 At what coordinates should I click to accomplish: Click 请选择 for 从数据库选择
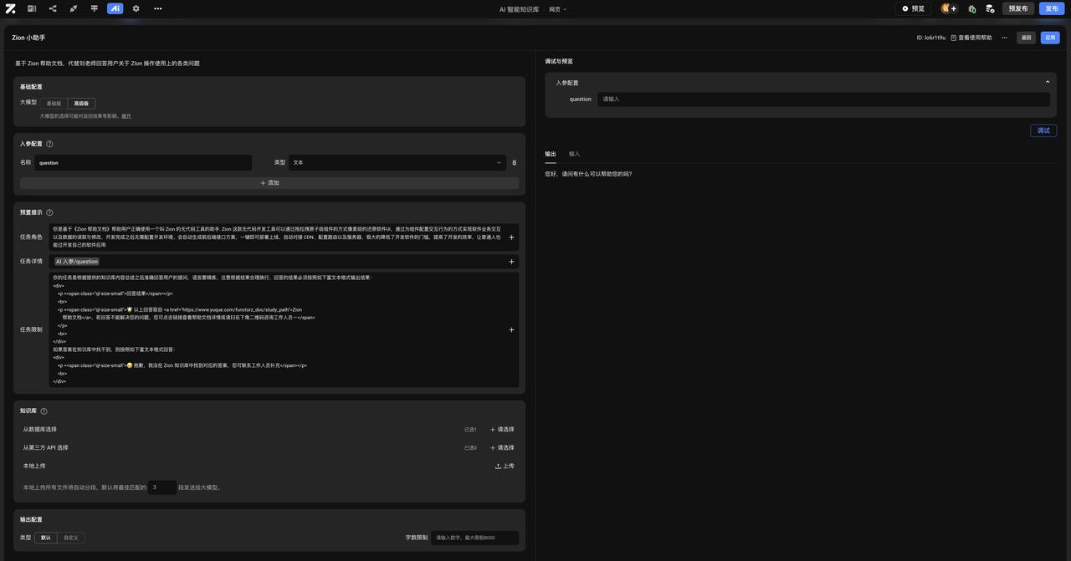(502, 430)
